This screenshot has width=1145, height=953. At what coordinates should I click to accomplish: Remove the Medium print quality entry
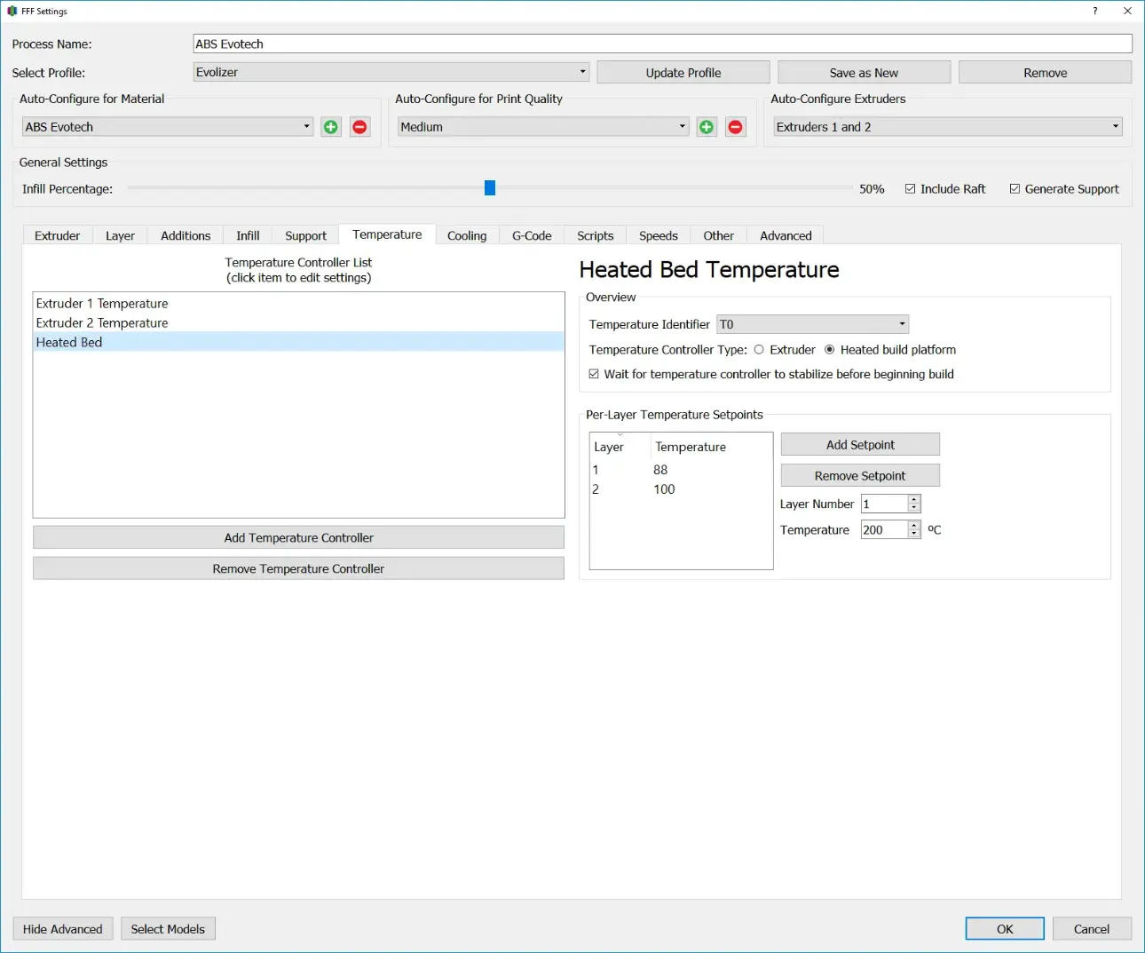(736, 127)
